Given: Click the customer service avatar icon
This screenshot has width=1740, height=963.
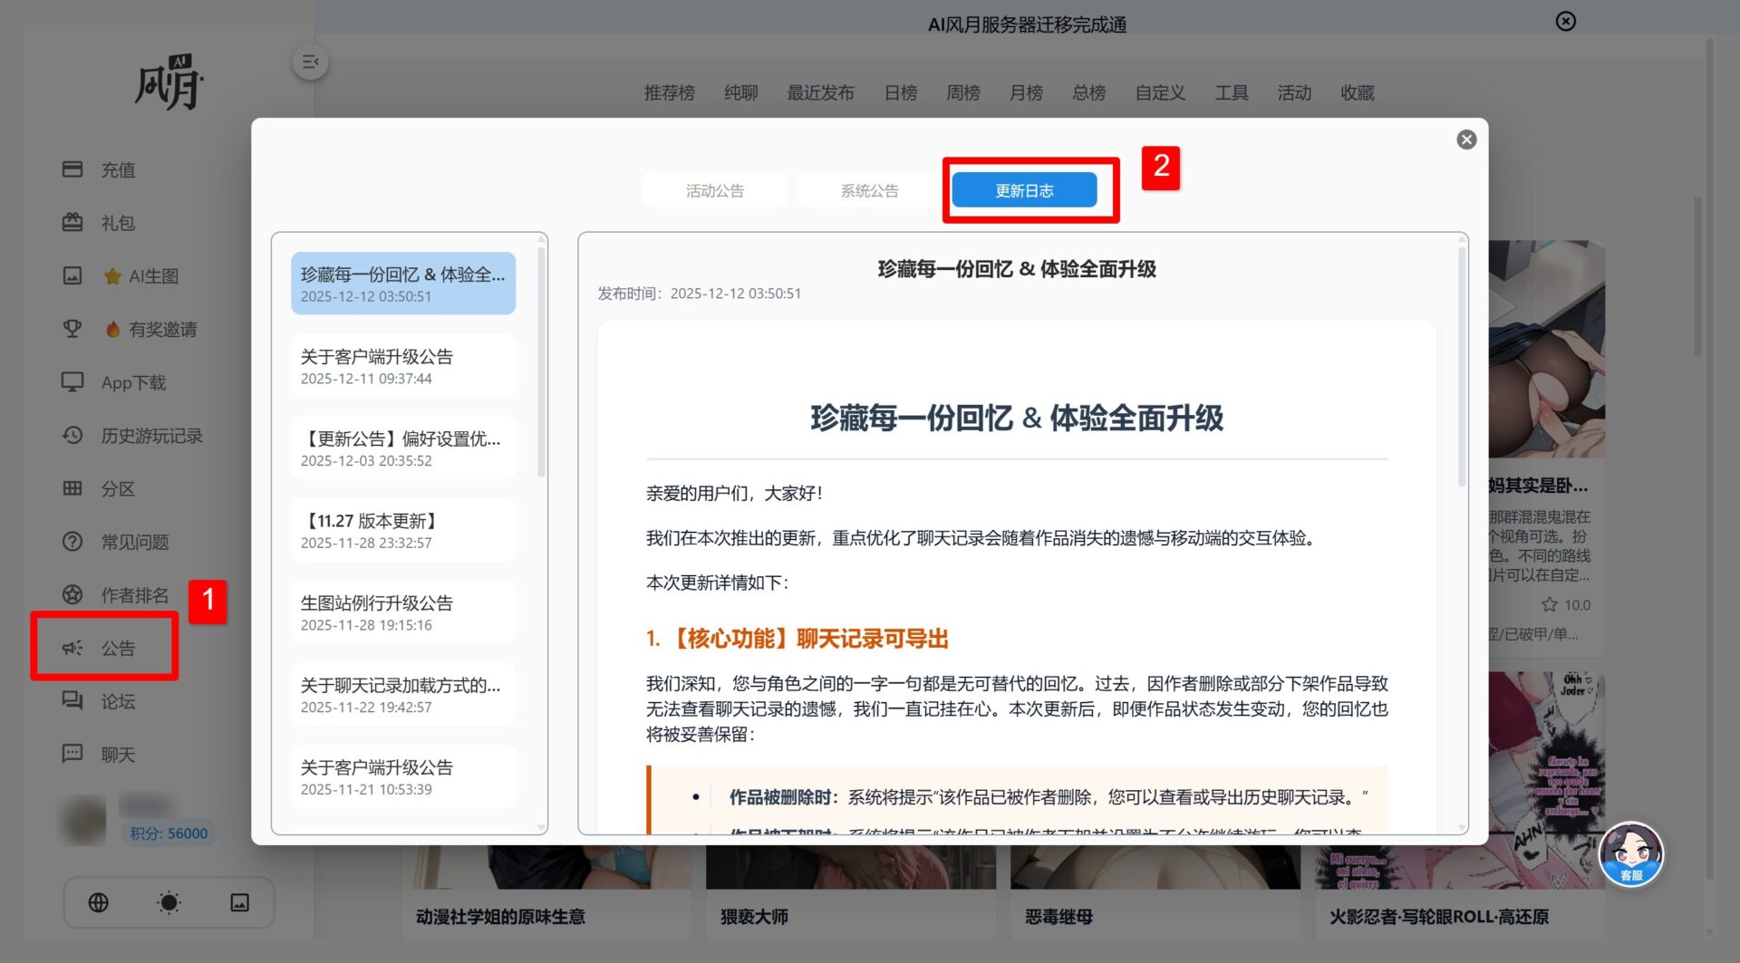Looking at the screenshot, I should point(1630,853).
